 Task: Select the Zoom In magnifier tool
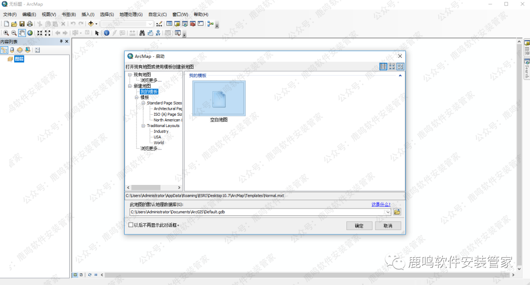pos(6,33)
